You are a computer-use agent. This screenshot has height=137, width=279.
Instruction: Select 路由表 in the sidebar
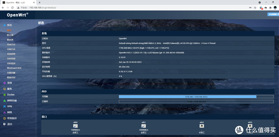(x=10, y=40)
